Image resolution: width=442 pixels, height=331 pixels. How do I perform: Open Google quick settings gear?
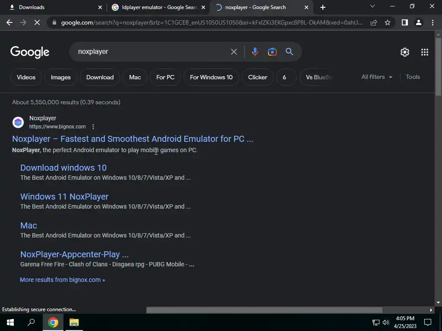[x=405, y=52]
